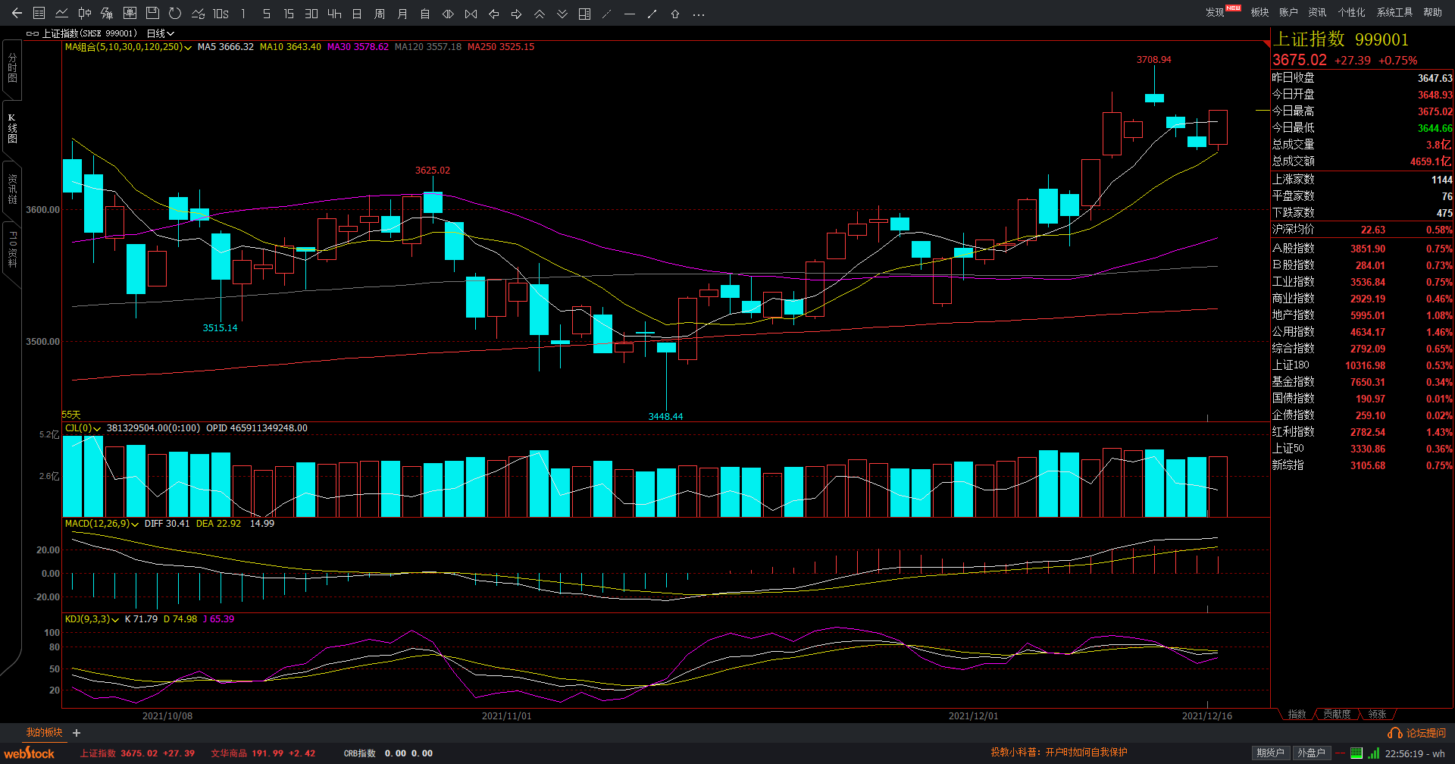Toggle the 4h period view
Screen dimensions: 1455x764
334,14
